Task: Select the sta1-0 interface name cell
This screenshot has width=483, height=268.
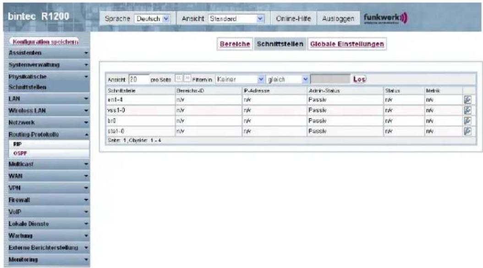Action: point(141,131)
